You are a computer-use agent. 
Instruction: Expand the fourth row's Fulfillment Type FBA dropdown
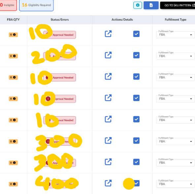point(176,99)
